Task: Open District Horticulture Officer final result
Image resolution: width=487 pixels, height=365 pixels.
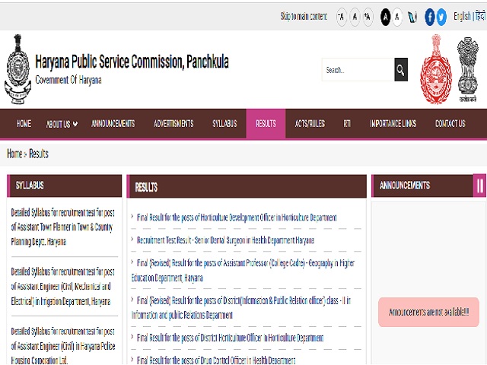Action: [230, 338]
